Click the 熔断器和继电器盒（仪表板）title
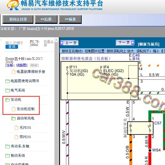 [86, 58]
